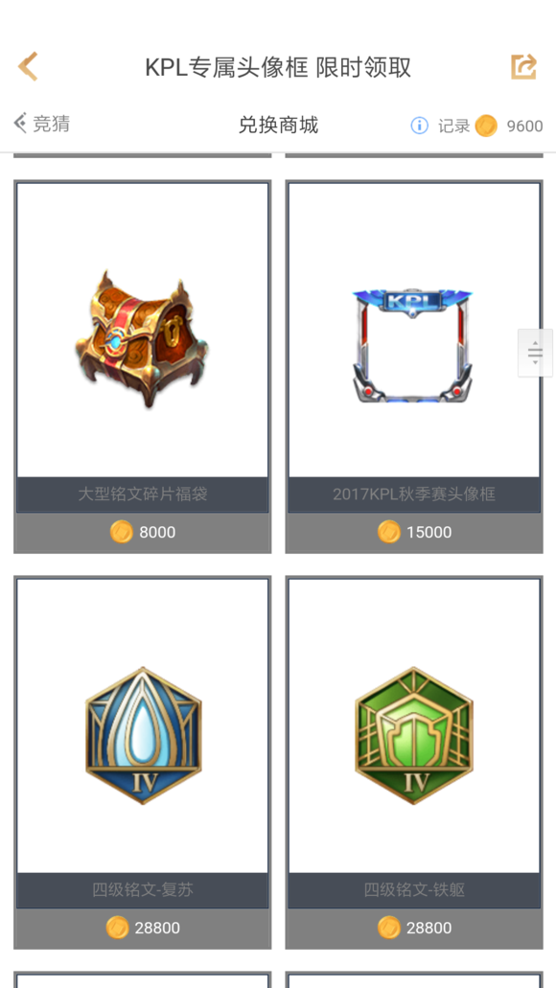556x988 pixels.
Task: Tap the golden back arrow icon
Action: click(x=29, y=66)
